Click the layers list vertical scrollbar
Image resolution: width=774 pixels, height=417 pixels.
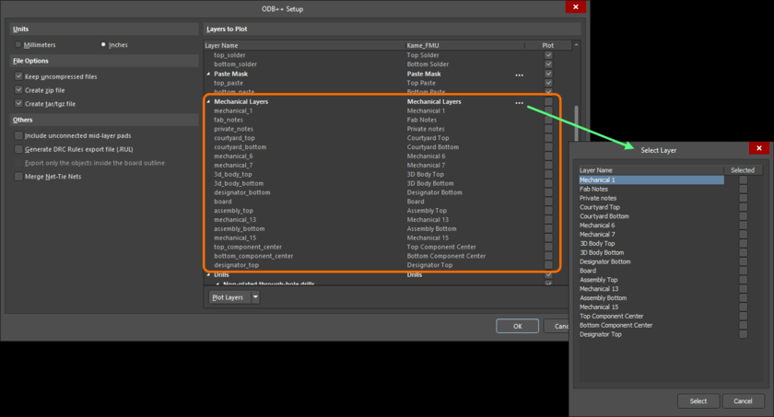[576, 124]
